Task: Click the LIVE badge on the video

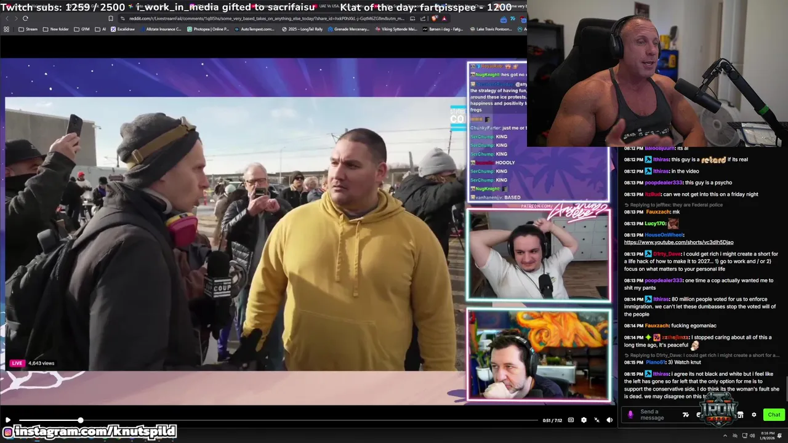Action: pos(17,363)
